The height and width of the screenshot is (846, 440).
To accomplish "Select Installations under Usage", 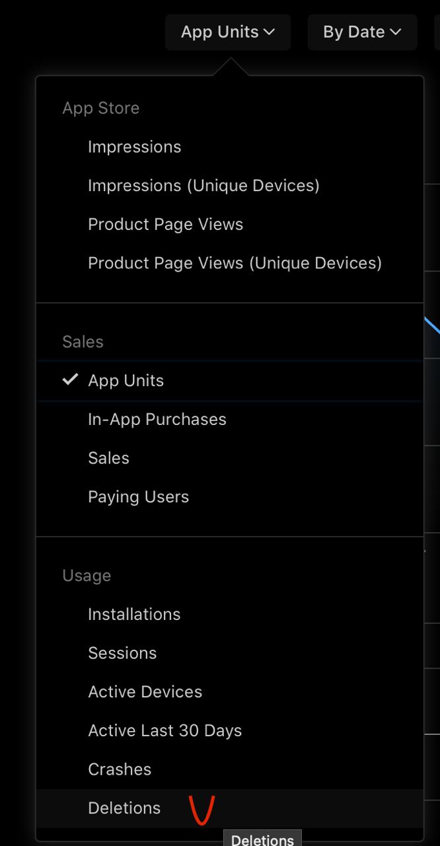I will point(134,615).
